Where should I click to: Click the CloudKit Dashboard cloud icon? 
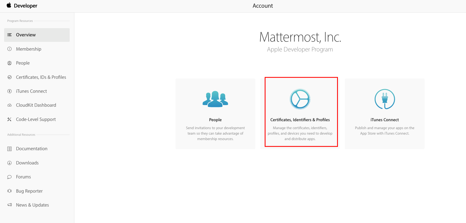point(10,105)
